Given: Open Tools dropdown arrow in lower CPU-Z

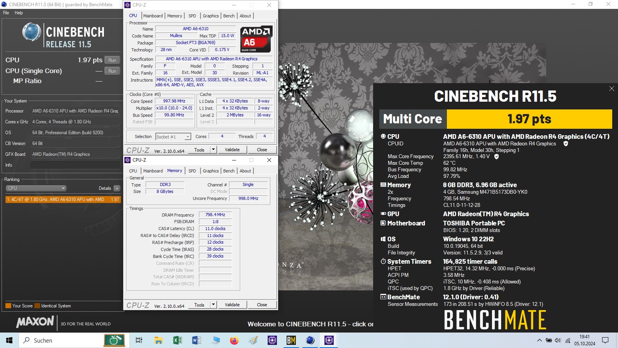Looking at the screenshot, I should (213, 305).
